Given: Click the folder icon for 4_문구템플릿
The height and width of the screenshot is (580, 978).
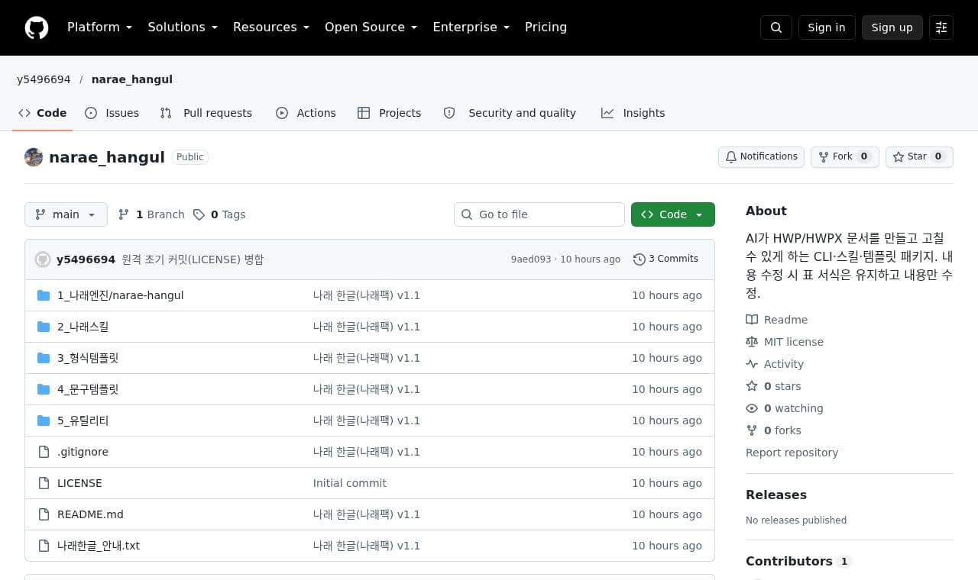Looking at the screenshot, I should 44,389.
